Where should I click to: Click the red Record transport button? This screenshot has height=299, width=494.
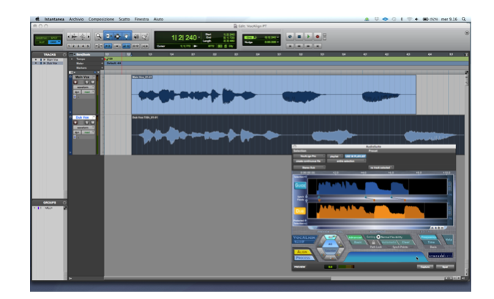click(x=317, y=37)
